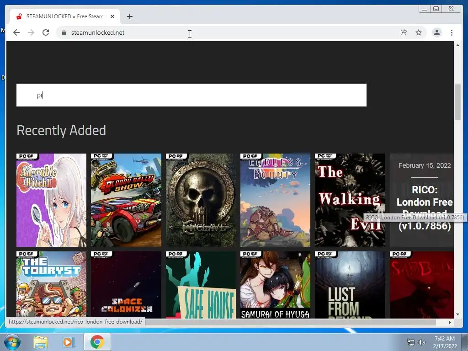This screenshot has width=468, height=351.
Task: Focus the game search box
Action: click(191, 95)
